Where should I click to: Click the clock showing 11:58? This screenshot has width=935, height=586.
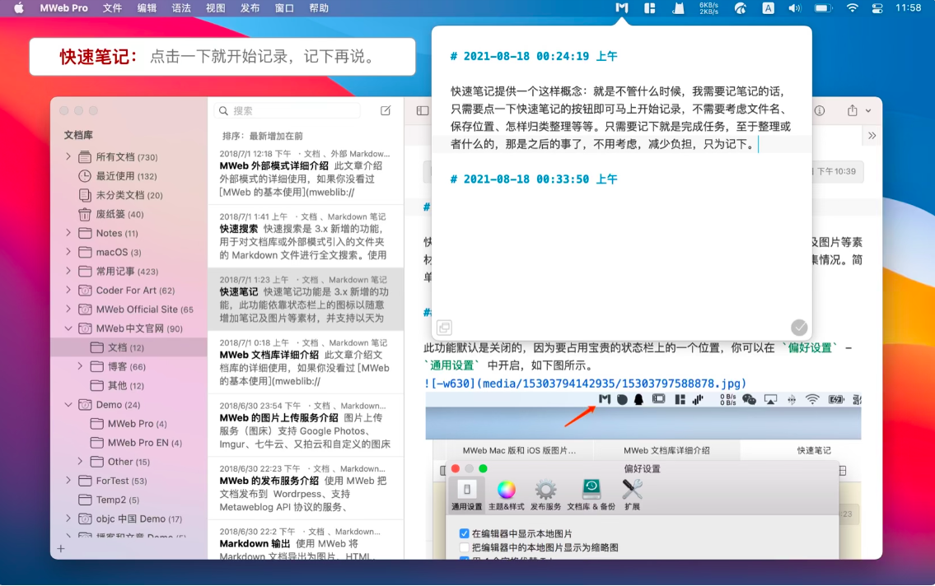click(908, 7)
